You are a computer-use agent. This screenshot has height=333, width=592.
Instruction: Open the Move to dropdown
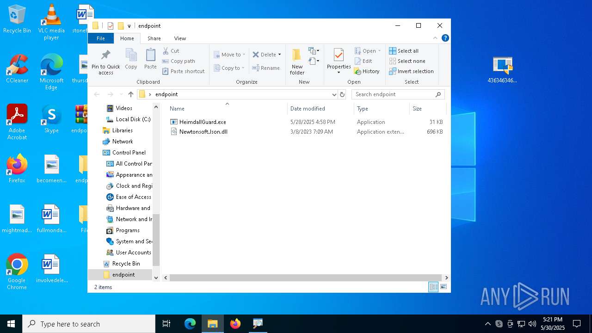pos(229,55)
